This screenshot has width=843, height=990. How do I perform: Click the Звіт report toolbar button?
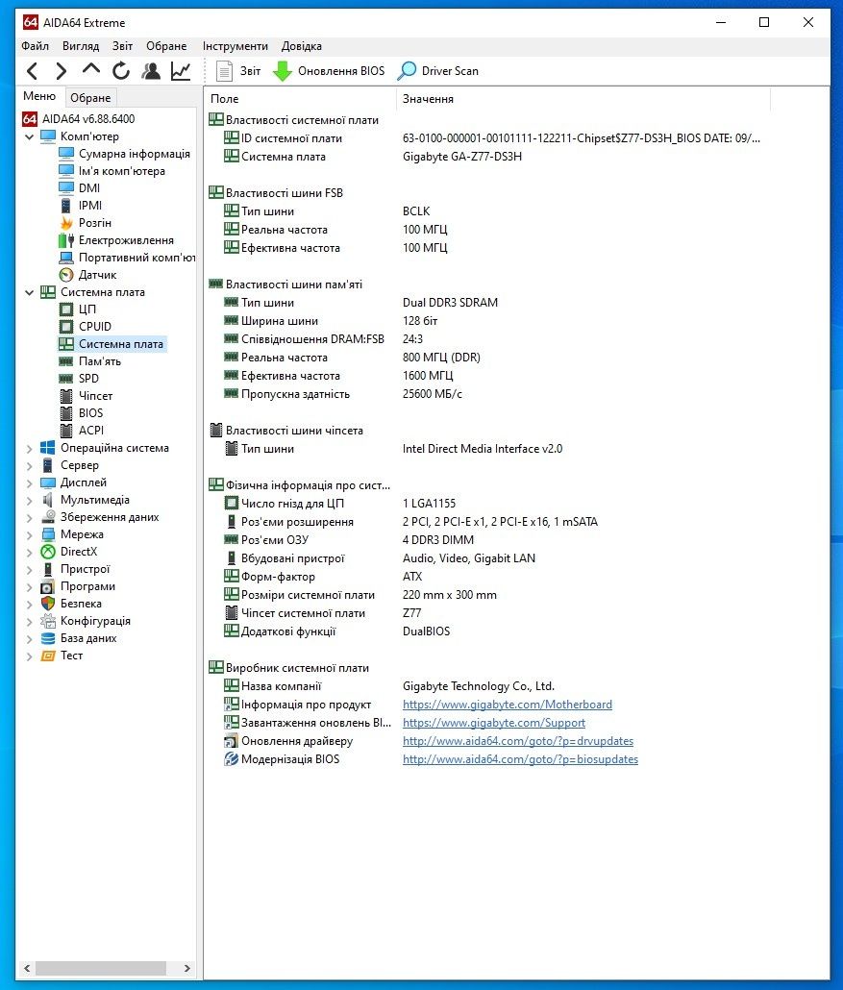click(x=238, y=71)
